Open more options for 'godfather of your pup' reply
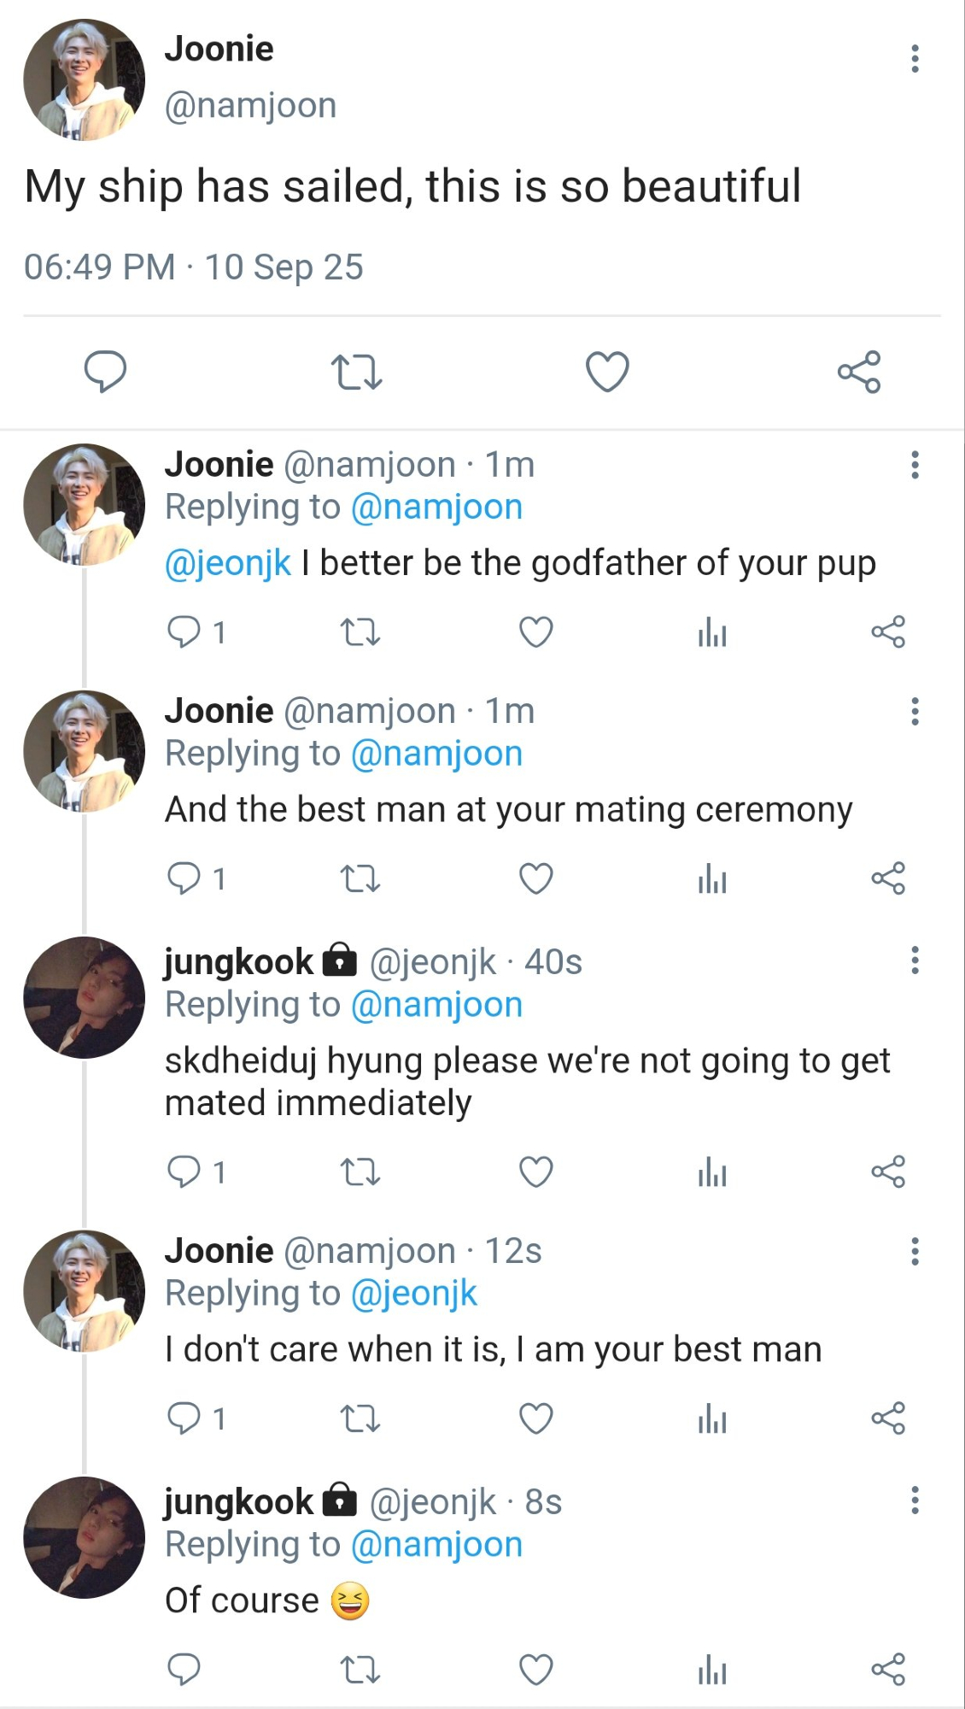 tap(915, 466)
